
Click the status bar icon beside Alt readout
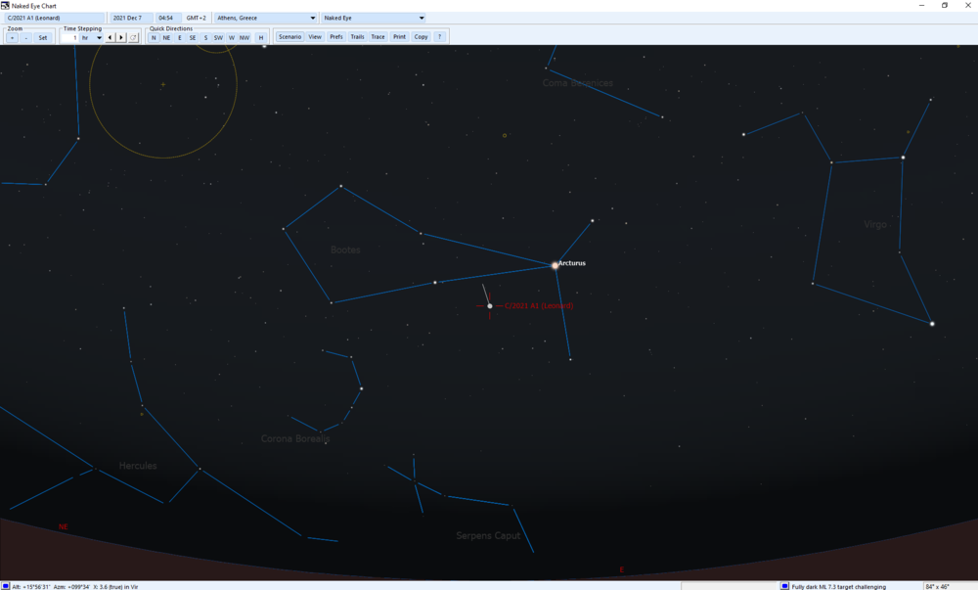(x=6, y=586)
